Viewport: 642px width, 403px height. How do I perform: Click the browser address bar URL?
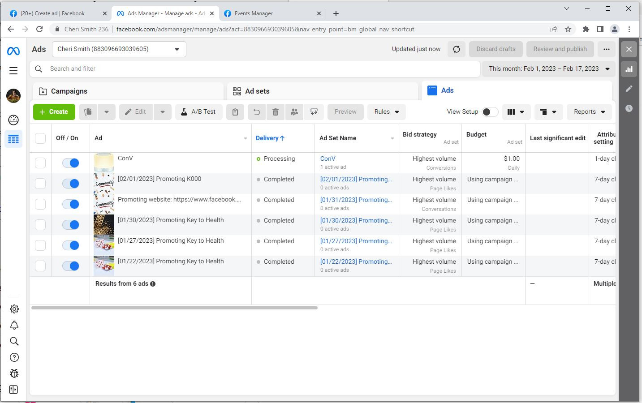click(x=265, y=29)
